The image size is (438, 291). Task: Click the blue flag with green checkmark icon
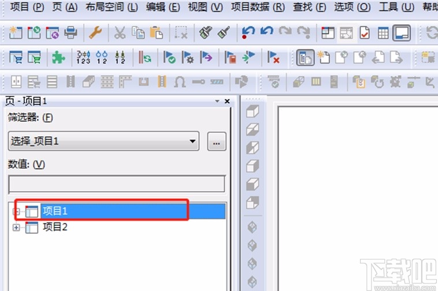click(x=169, y=58)
